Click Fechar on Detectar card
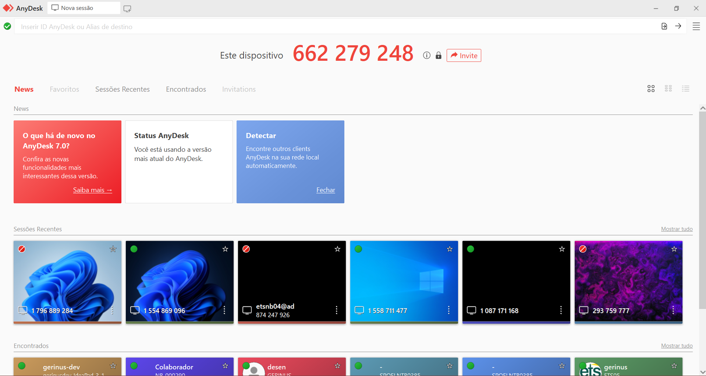The width and height of the screenshot is (706, 376). (326, 190)
